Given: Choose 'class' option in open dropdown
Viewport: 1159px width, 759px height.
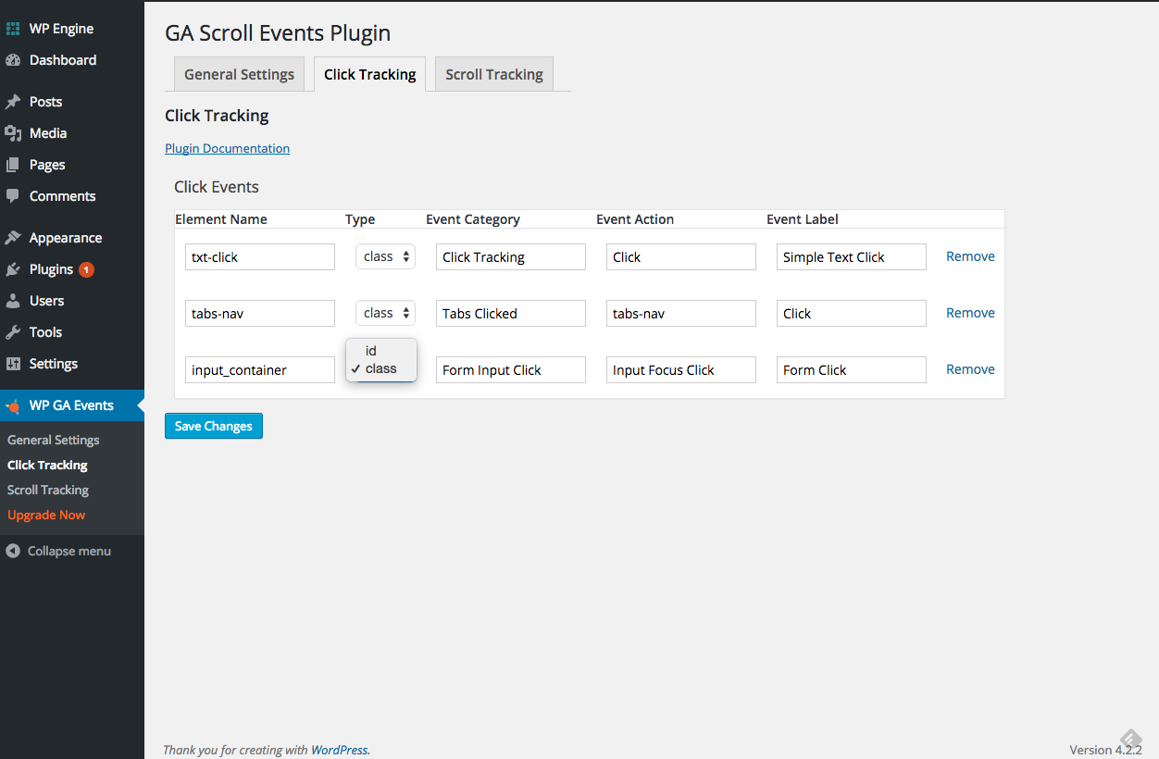Looking at the screenshot, I should 381,368.
